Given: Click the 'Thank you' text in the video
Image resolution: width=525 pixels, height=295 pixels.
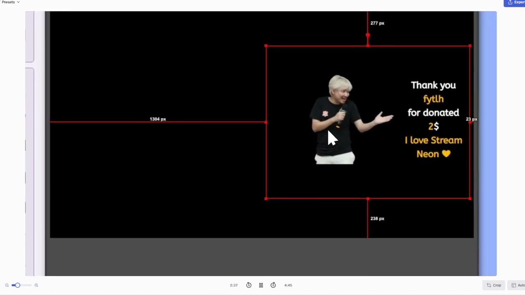Looking at the screenshot, I should 433,85.
